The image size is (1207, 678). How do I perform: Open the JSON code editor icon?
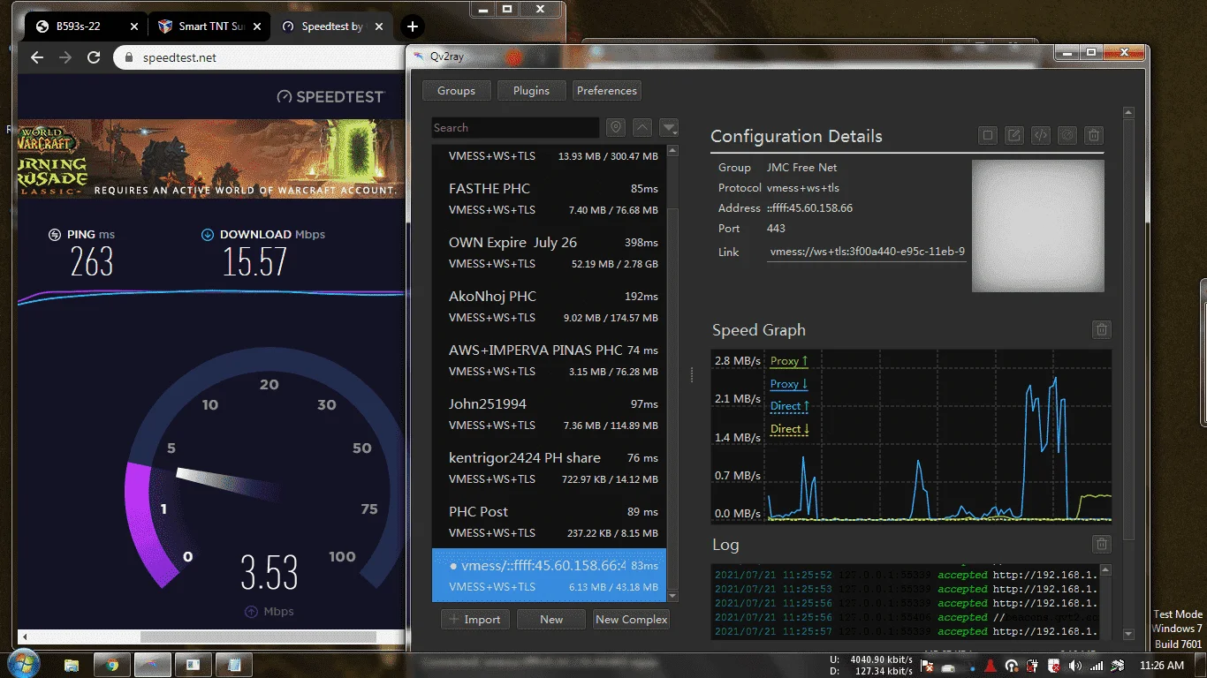[1042, 135]
